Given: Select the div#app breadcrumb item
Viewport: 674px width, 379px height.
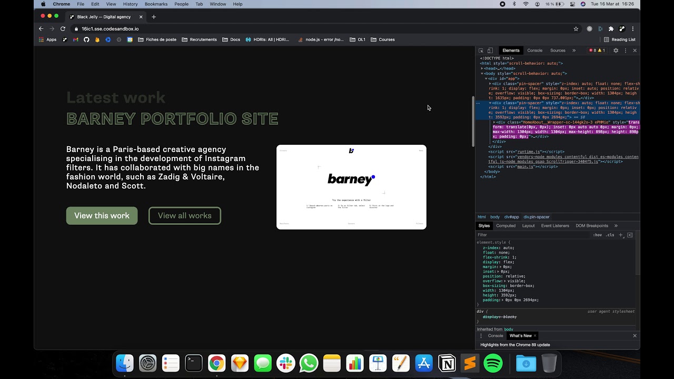Looking at the screenshot, I should pos(511,217).
